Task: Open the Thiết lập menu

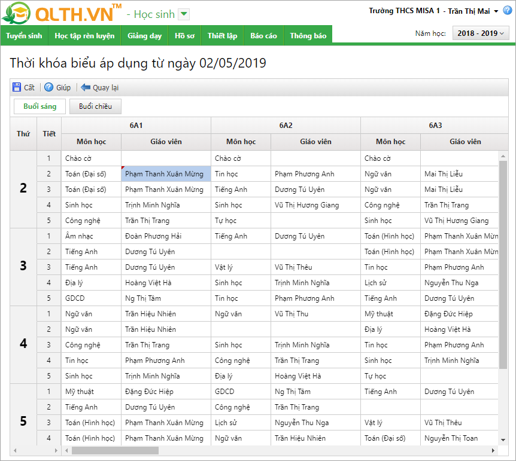Action: (x=222, y=36)
